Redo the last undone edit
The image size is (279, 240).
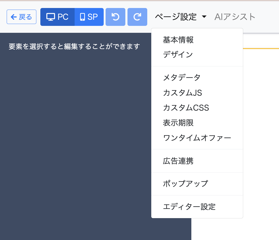137,17
